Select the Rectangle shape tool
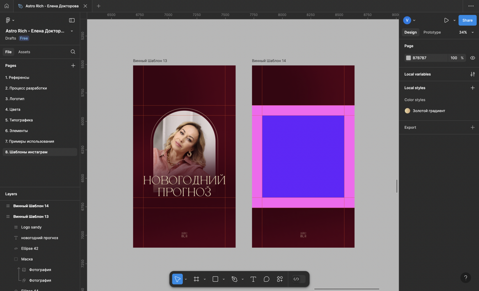Viewport: 479px width, 291px height. tap(215, 279)
